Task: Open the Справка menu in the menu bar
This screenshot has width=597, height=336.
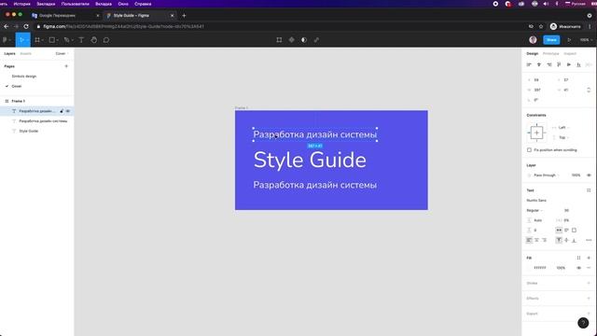Action: pos(143,4)
